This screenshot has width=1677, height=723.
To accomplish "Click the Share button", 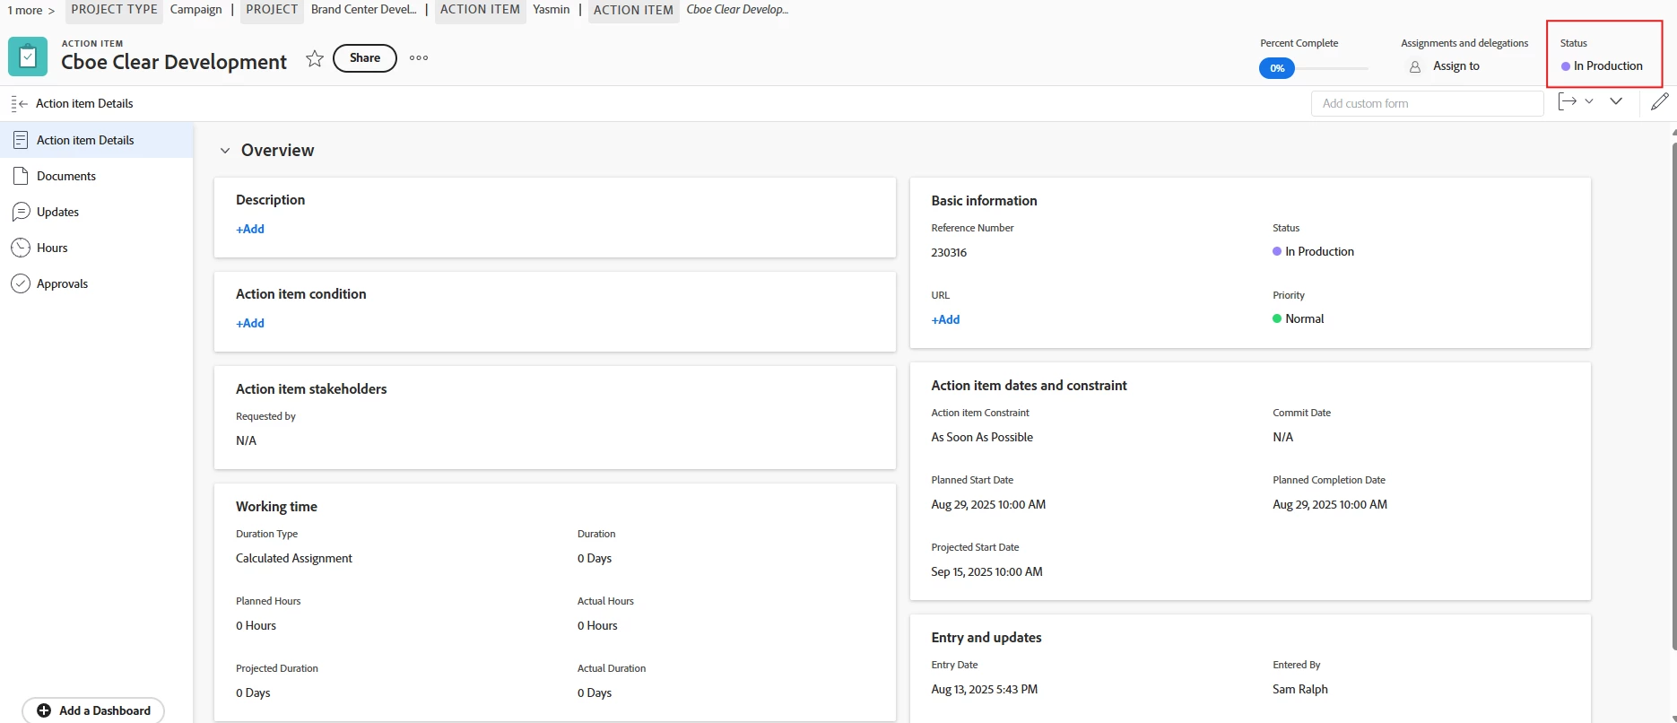I will (365, 58).
